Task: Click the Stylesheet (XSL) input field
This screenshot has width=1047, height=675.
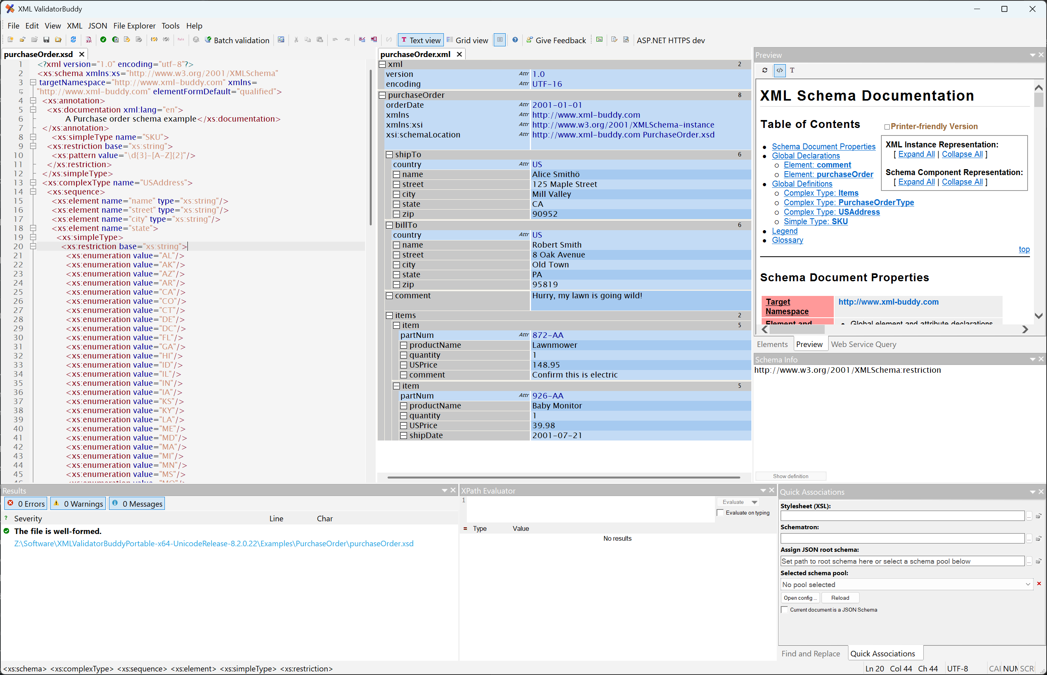Action: point(902,516)
